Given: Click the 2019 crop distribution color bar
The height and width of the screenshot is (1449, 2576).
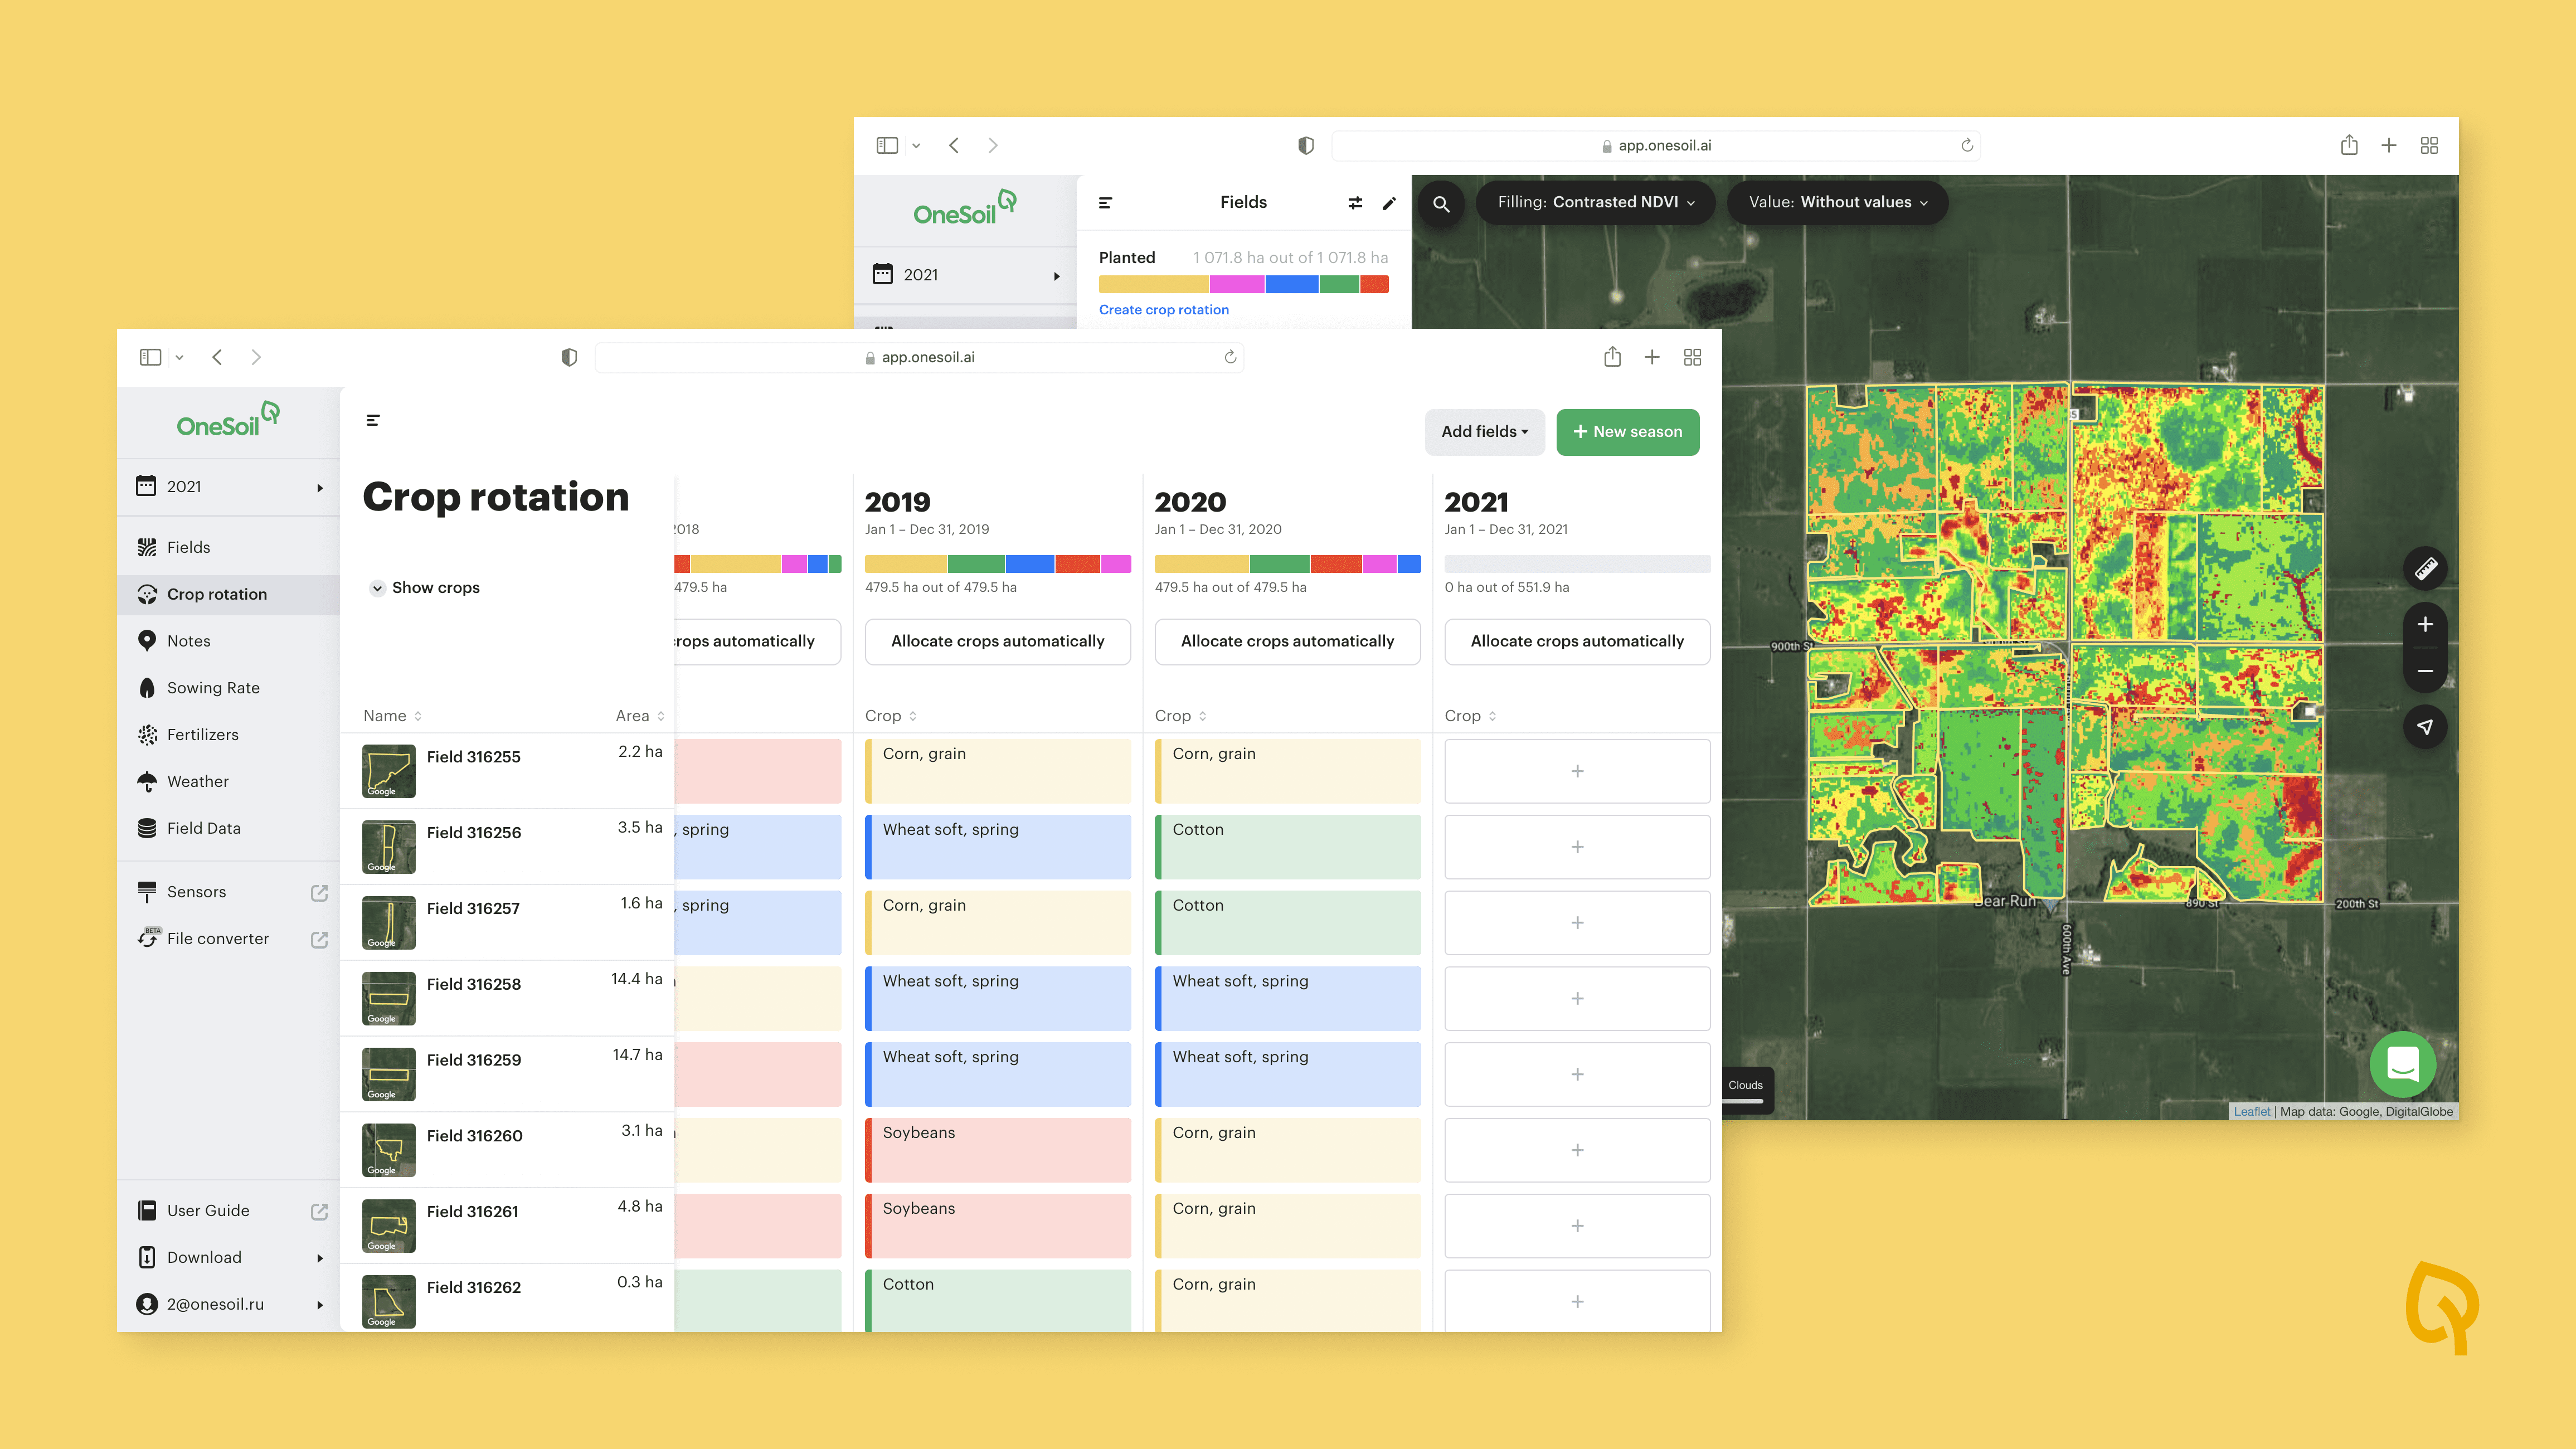Looking at the screenshot, I should (x=997, y=564).
